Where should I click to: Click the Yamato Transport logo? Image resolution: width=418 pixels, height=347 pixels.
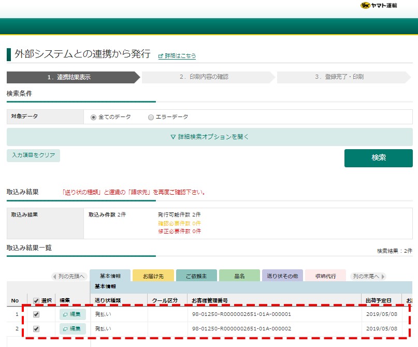379,5
